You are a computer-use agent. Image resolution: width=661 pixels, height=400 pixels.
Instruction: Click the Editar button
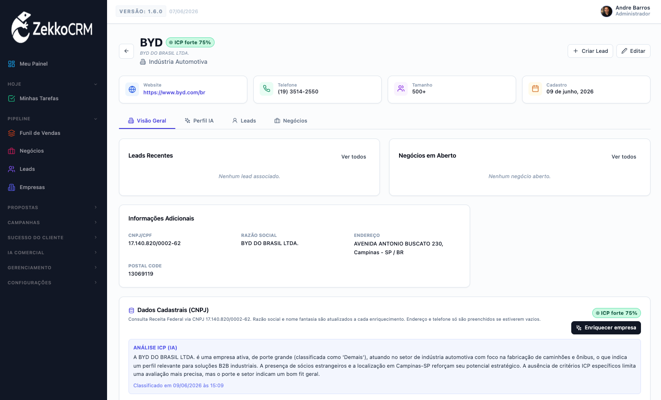coord(633,51)
